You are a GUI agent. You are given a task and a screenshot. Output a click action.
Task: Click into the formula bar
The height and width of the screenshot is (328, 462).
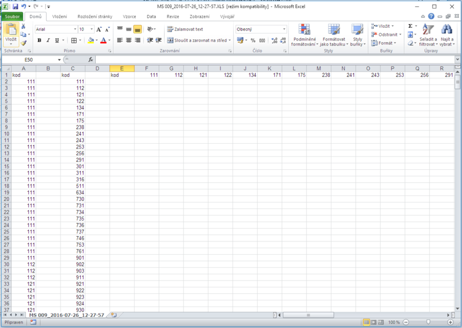click(275, 59)
